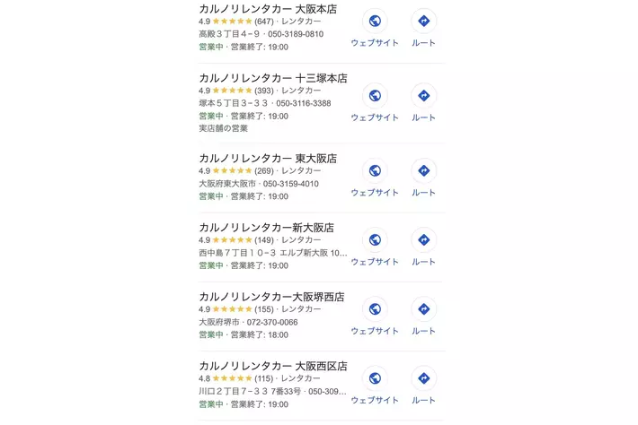The height and width of the screenshot is (425, 638).
Task: Visit website of 大阪堺西店 via globe icon
Action: pyautogui.click(x=375, y=309)
